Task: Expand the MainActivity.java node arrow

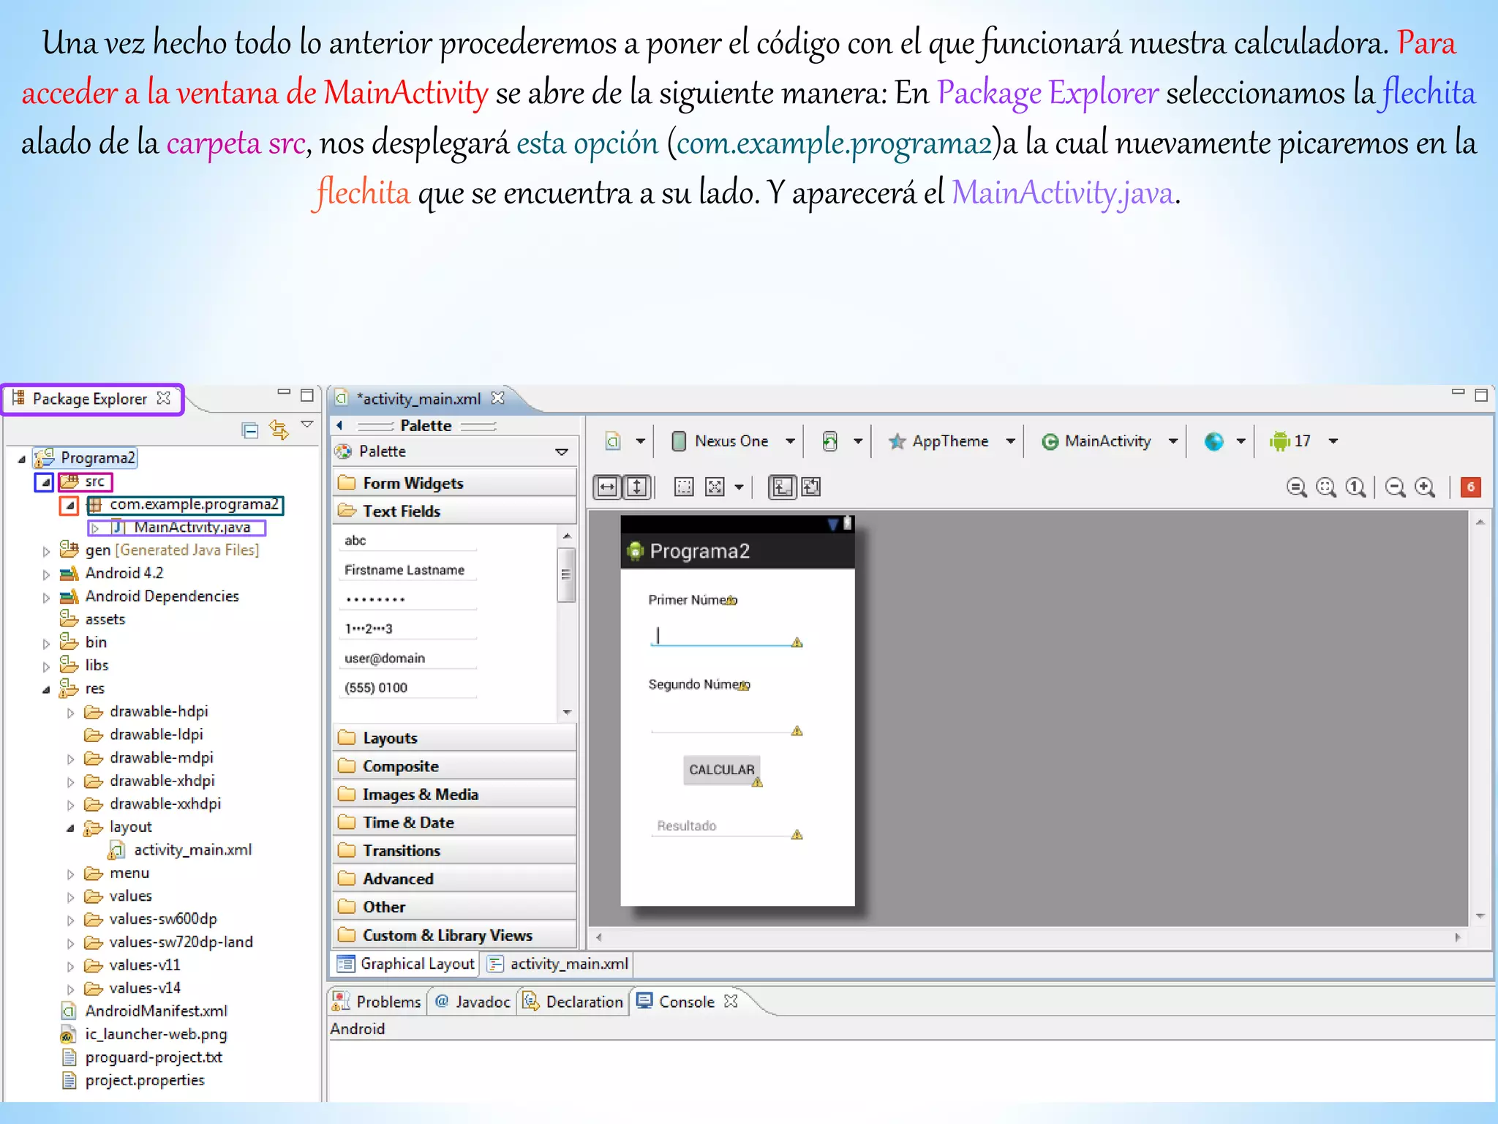Action: coord(95,528)
